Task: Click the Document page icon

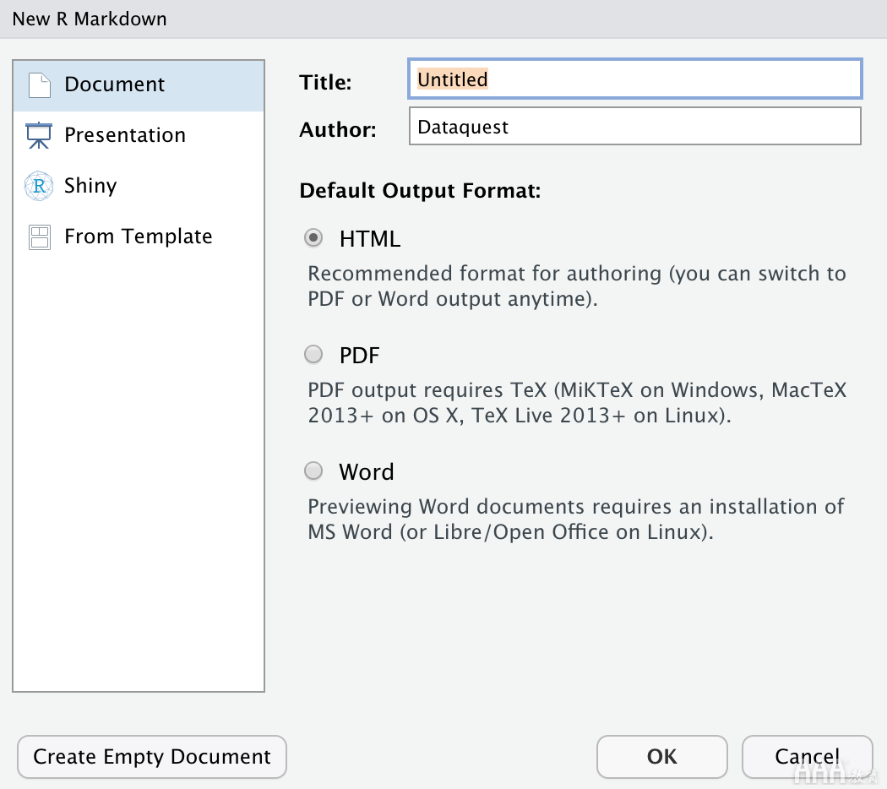Action: [40, 84]
